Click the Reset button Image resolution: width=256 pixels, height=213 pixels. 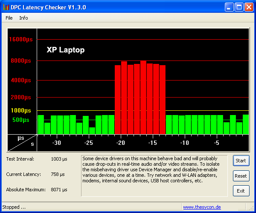[x=241, y=176]
